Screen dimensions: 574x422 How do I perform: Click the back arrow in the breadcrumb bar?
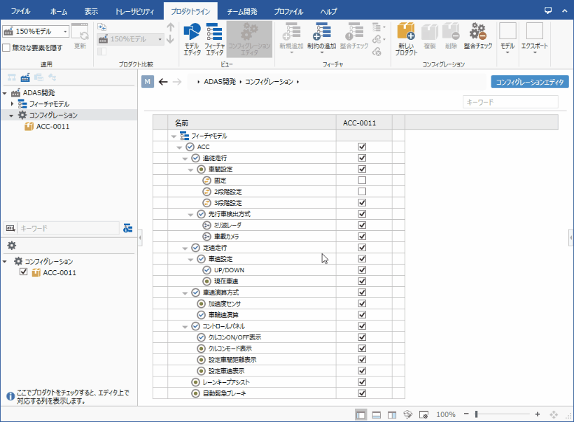click(x=163, y=82)
